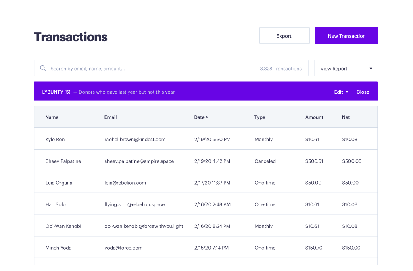Click email yoda@force.com
This screenshot has width=413, height=271.
[x=123, y=248]
